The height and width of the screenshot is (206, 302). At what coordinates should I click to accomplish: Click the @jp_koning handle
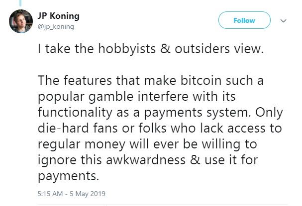(56, 26)
